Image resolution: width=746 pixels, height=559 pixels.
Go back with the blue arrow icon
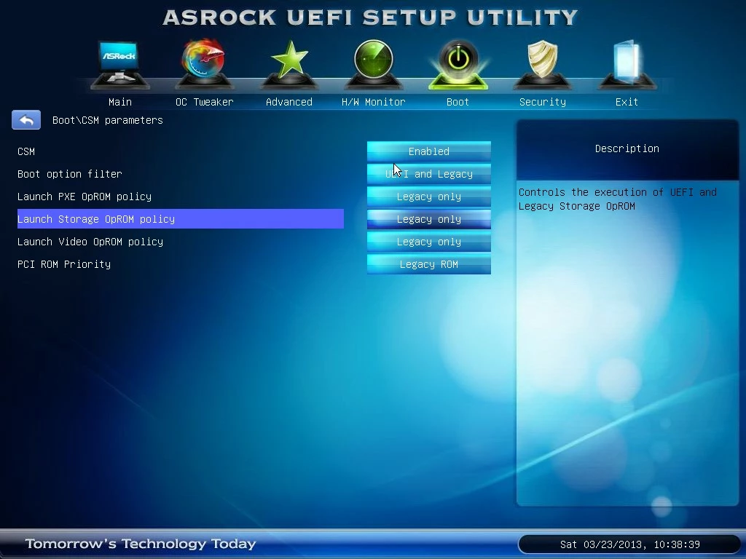[x=26, y=120]
